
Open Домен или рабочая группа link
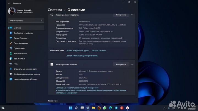(78, 50)
